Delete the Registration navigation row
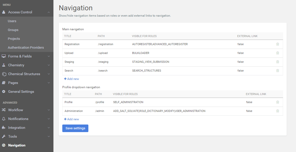 coord(278,44)
